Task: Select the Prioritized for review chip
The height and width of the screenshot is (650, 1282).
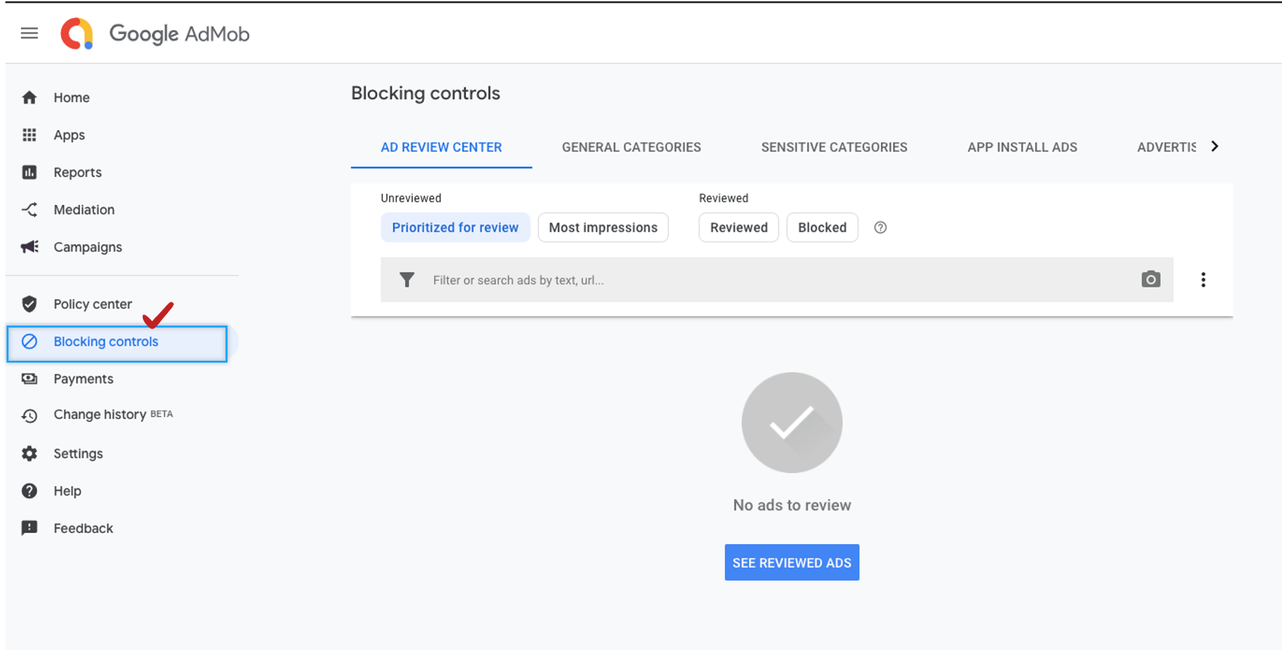Action: (x=455, y=228)
